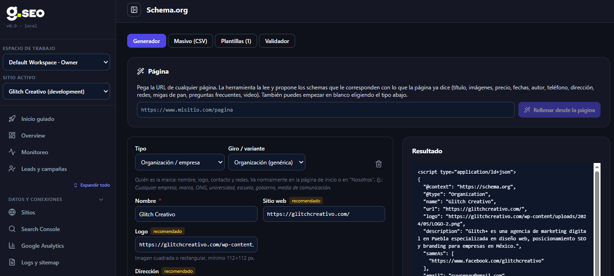
Task: Switch to the Generador tab
Action: (147, 41)
